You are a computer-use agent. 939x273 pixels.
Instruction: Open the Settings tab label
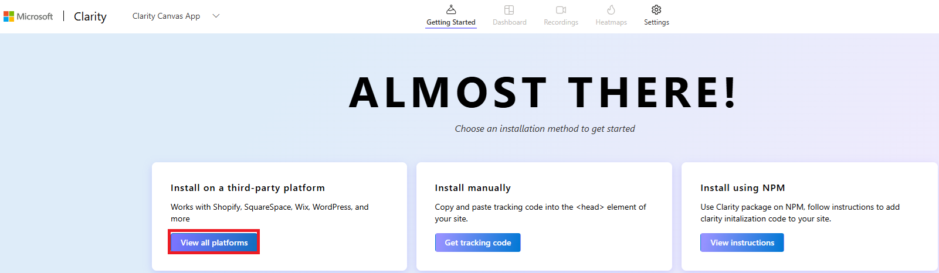pos(656,22)
